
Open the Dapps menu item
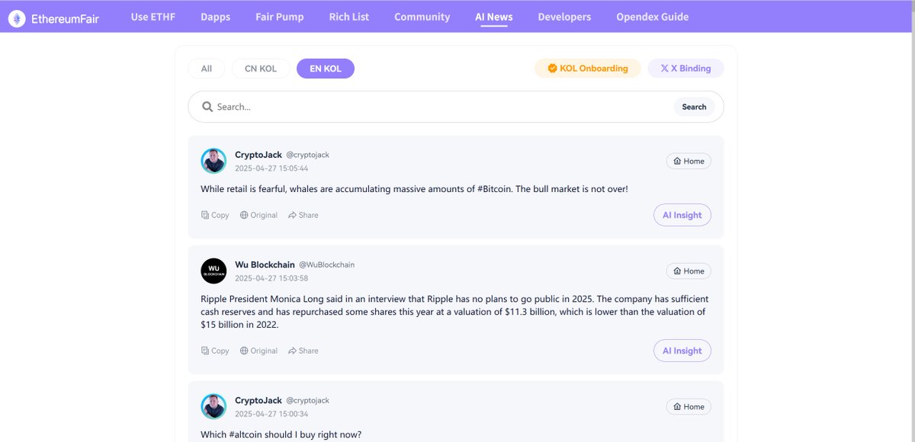pyautogui.click(x=216, y=17)
